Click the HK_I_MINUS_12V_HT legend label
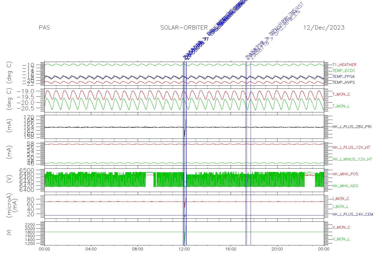This screenshot has width=382, height=257. [352, 159]
